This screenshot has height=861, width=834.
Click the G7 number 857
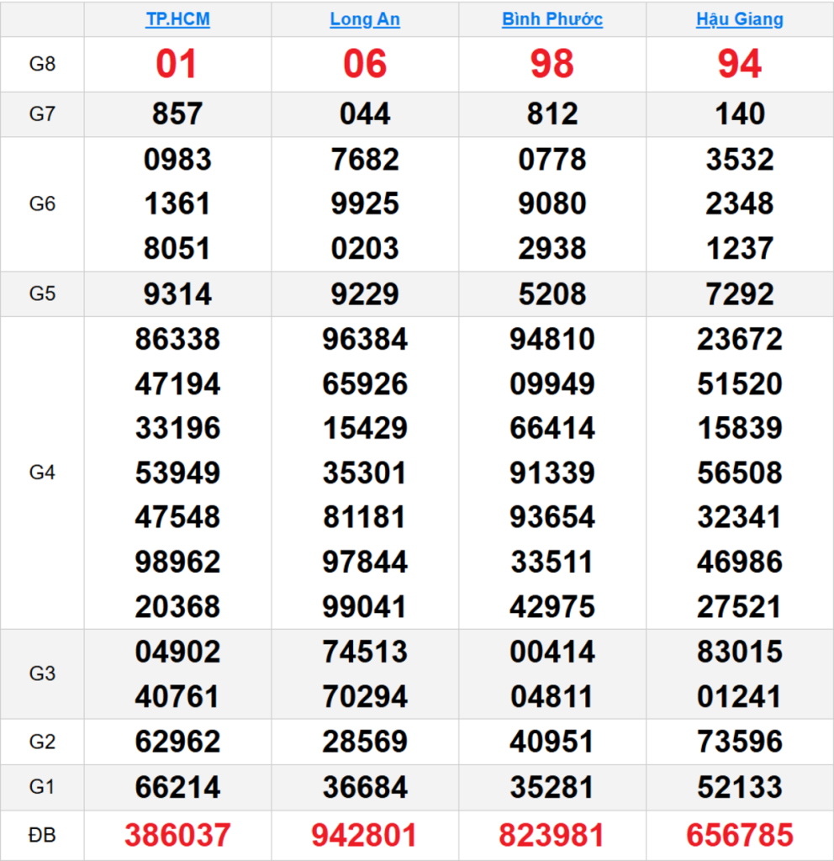coord(177,114)
